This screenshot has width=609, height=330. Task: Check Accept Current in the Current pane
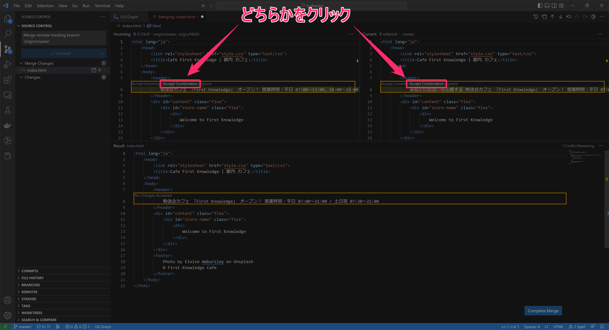tap(393, 84)
